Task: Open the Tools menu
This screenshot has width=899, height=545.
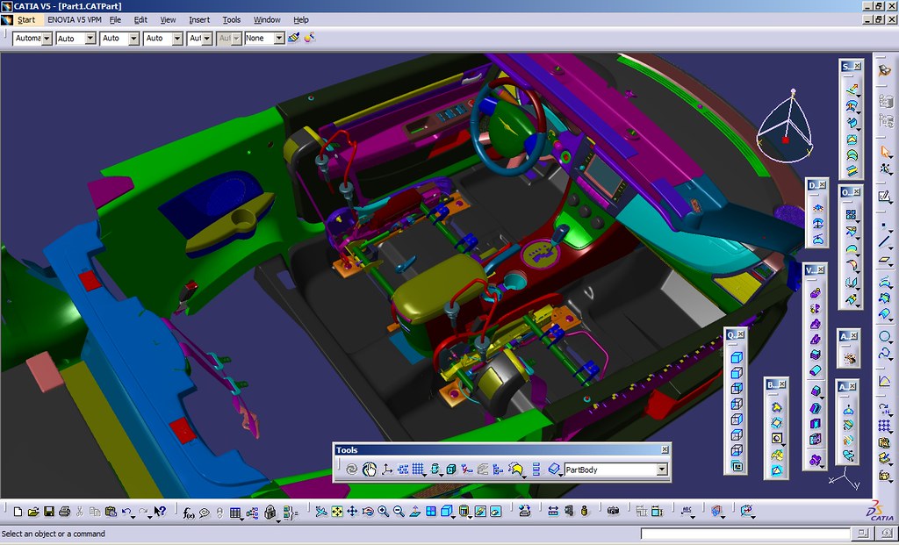Action: click(x=232, y=19)
